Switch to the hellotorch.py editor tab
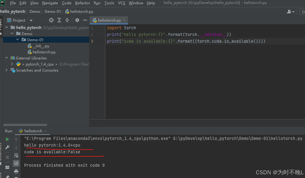 coord(107,20)
